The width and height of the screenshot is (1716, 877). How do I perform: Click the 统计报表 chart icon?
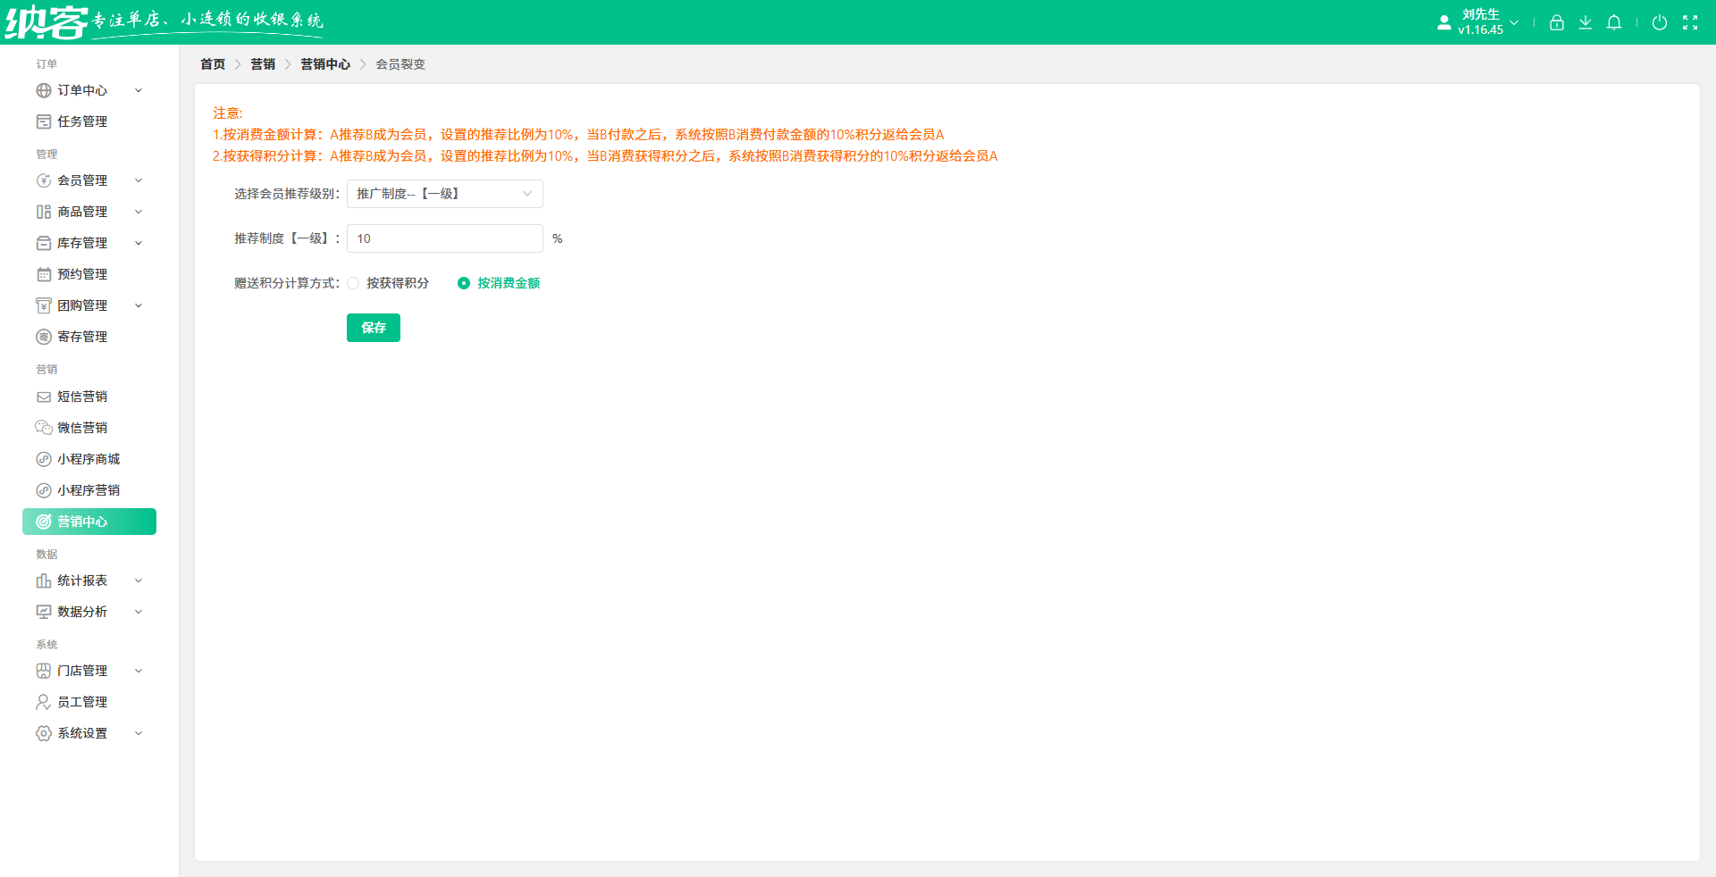[x=44, y=580]
